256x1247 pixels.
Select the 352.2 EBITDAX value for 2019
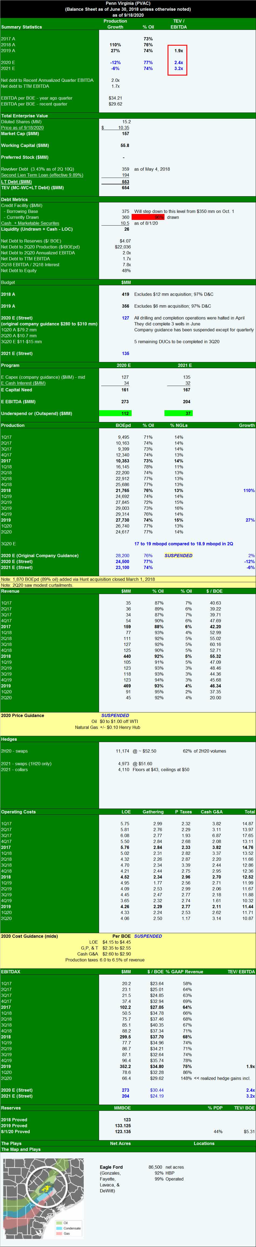tap(125, 1066)
